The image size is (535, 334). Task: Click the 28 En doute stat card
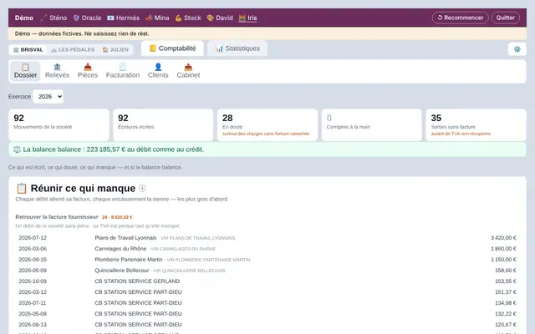[267, 125]
